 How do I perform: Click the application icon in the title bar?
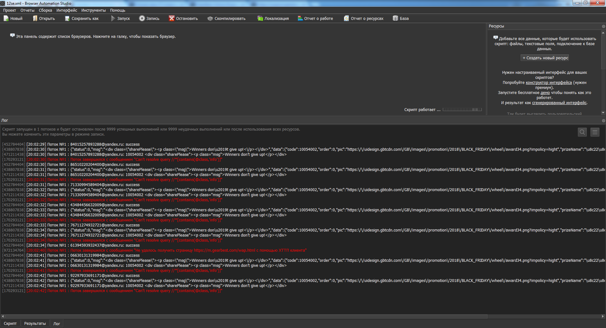coord(3,3)
